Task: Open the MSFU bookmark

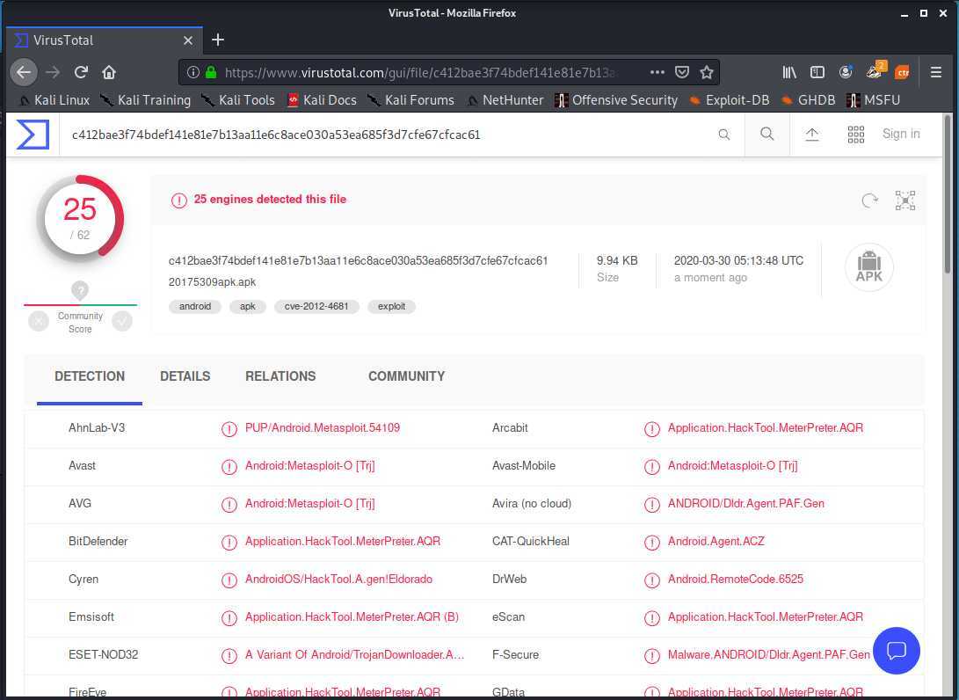Action: (x=874, y=99)
